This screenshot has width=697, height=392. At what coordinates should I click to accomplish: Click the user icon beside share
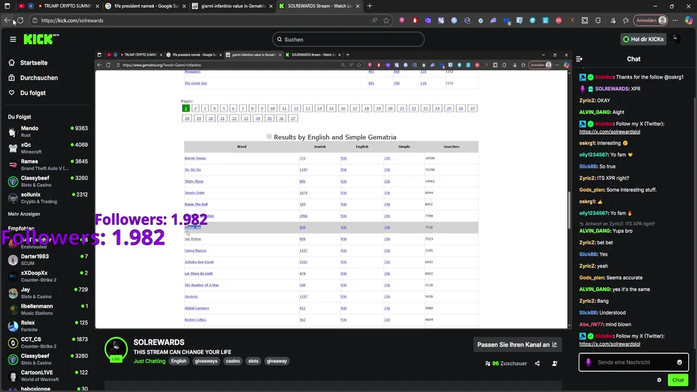tap(555, 363)
